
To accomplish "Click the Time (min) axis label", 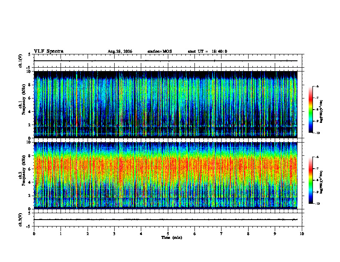I will point(172,238).
